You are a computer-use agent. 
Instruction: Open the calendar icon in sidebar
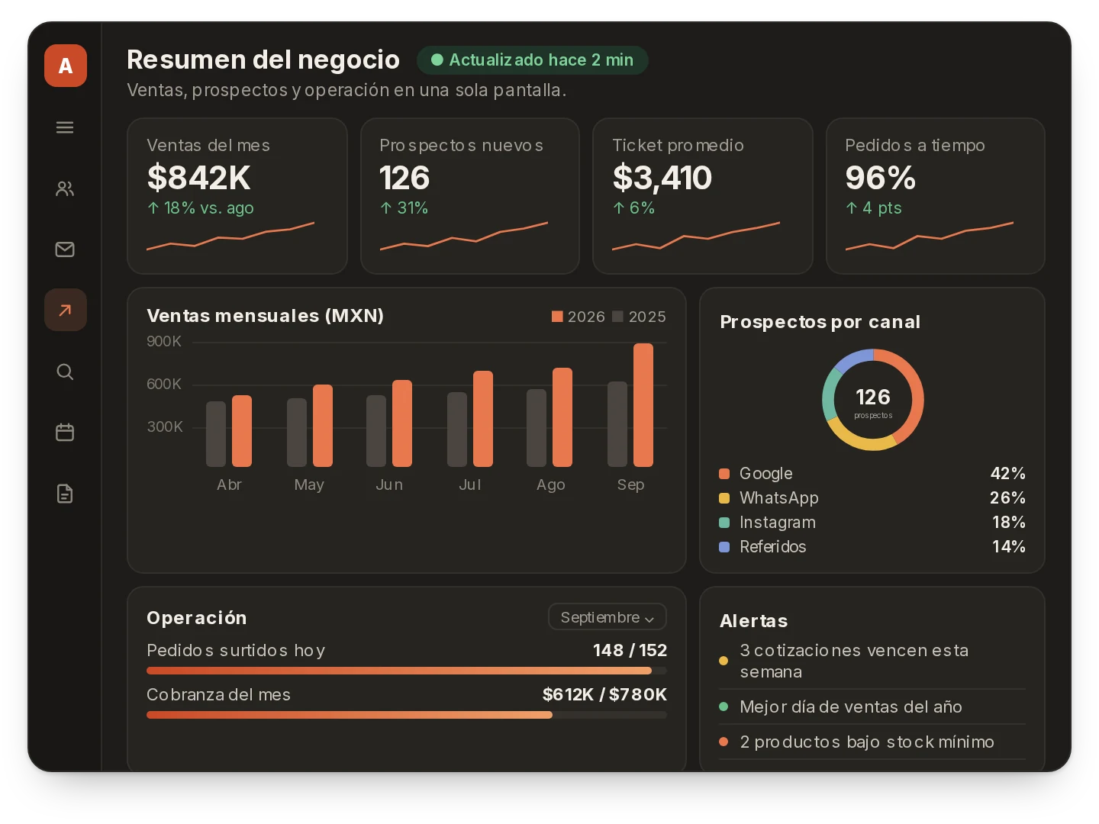(x=65, y=433)
